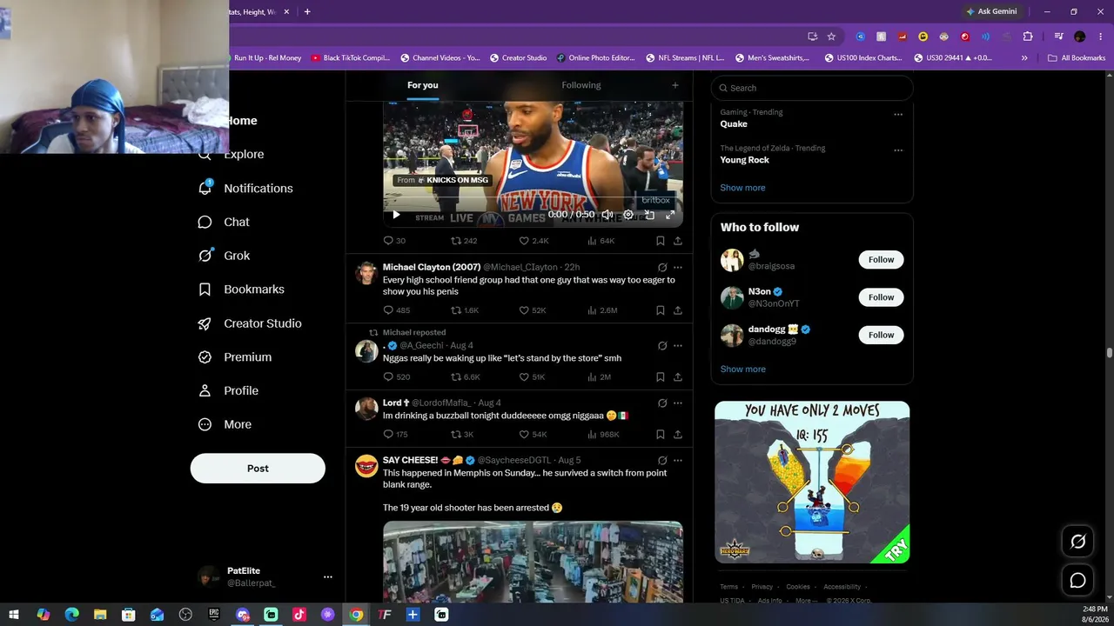
Task: Open the Windows Start menu
Action: 14,615
